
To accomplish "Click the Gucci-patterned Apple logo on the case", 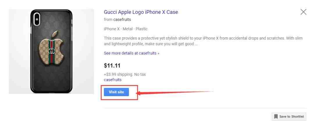I will coord(52,48).
